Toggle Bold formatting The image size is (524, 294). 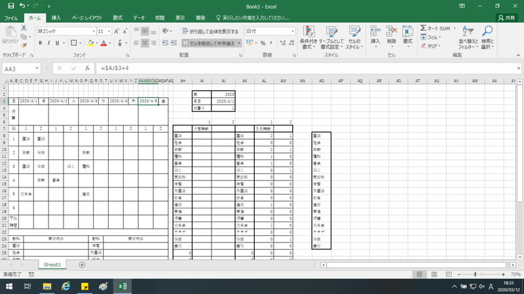click(41, 43)
